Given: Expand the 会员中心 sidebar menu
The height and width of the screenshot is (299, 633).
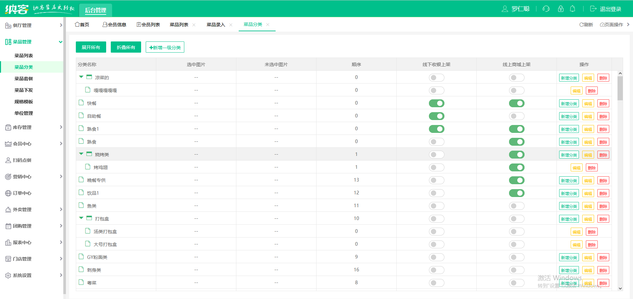Looking at the screenshot, I should click(61, 143).
